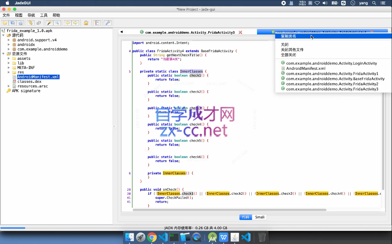Select FridaActivity1 from the tab list menu
The image size is (392, 244).
333,73
